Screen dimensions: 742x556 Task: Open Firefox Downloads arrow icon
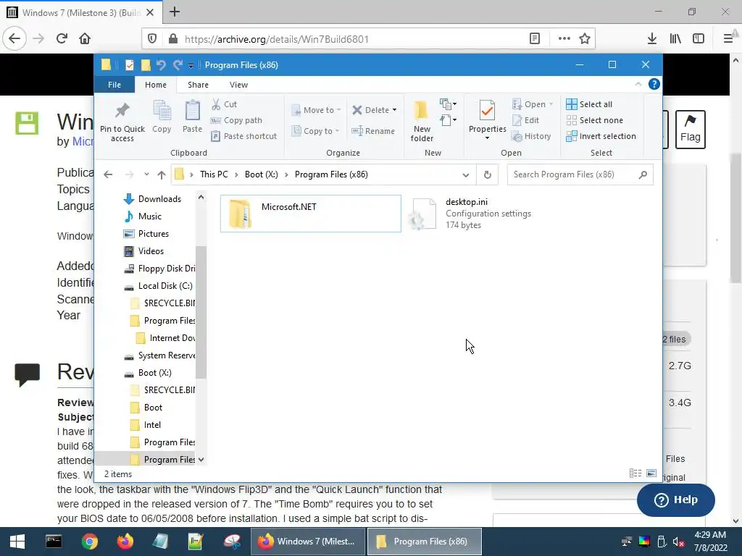pyautogui.click(x=652, y=39)
